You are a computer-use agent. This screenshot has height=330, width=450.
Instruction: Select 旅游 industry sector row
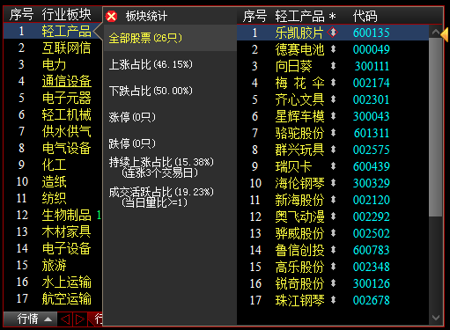53,265
